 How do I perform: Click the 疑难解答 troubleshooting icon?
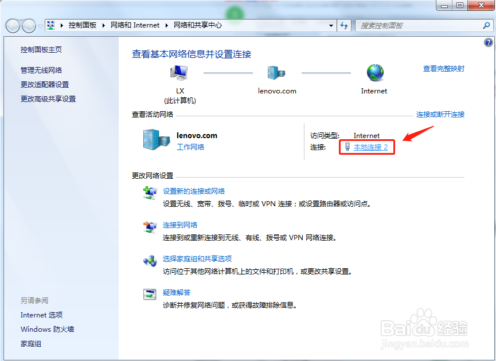pos(150,295)
